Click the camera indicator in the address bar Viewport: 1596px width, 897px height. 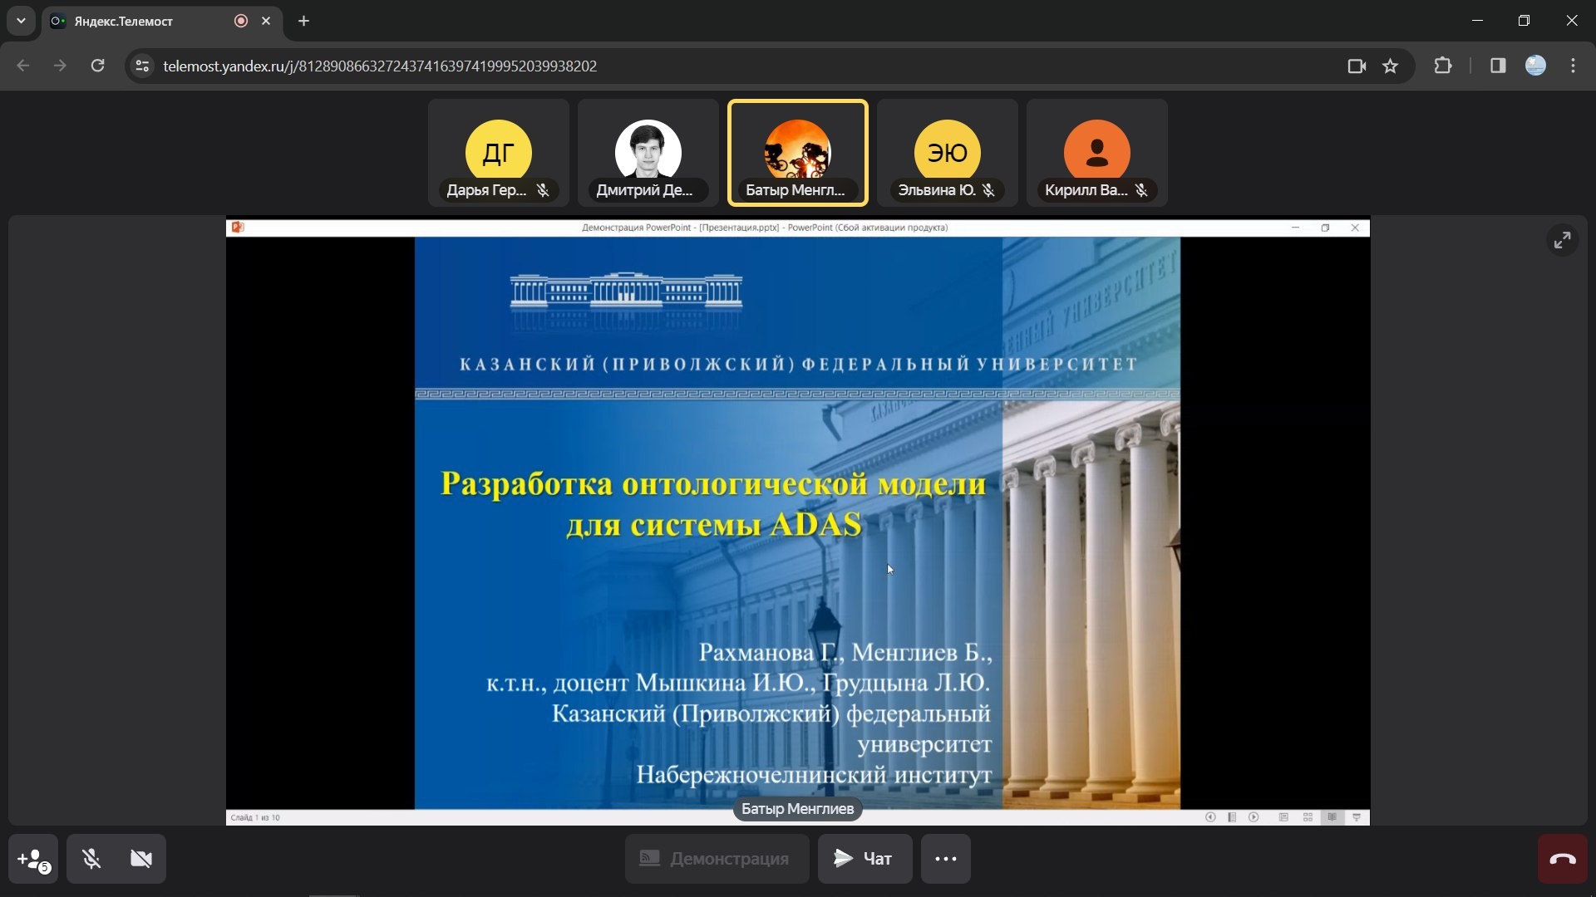pos(1357,66)
